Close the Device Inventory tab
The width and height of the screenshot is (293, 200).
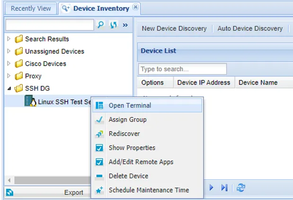coord(135,7)
